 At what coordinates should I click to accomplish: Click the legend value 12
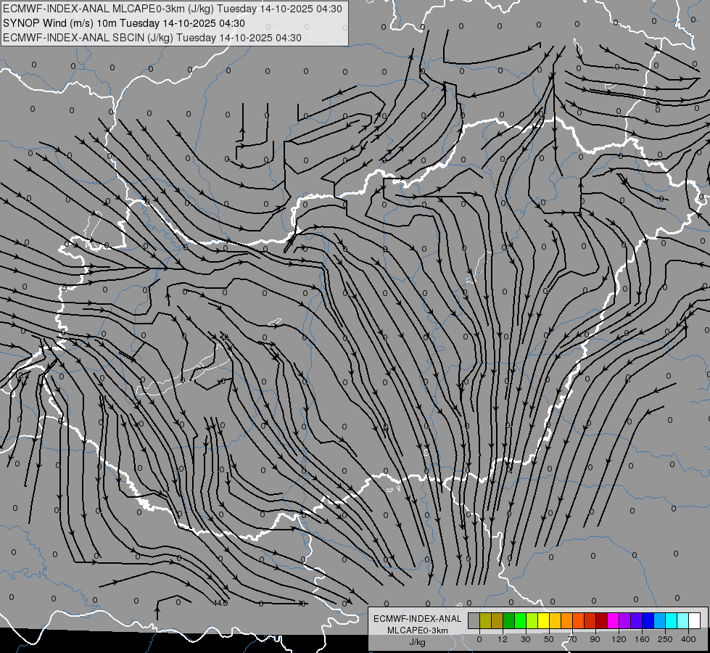pos(503,639)
